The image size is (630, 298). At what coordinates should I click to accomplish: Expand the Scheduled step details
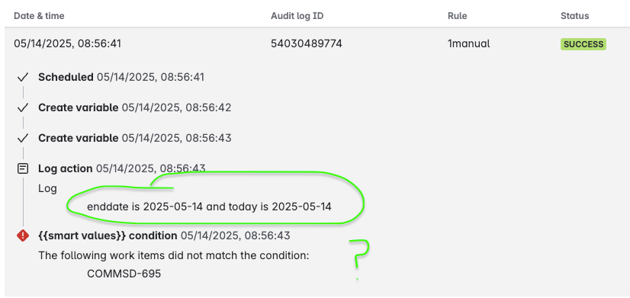[66, 77]
